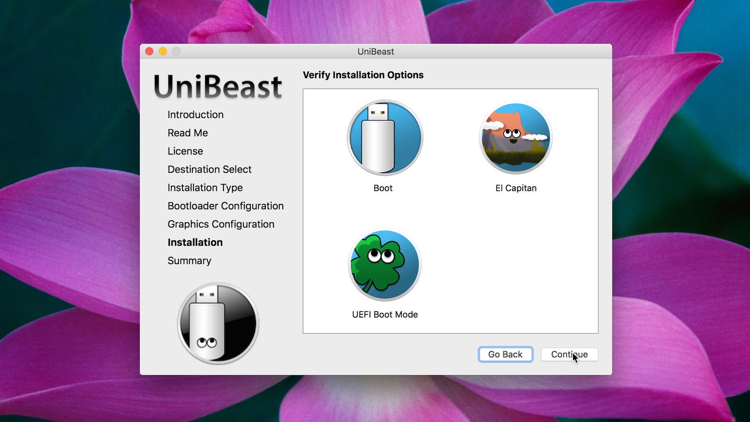
Task: Jump to the License step
Action: coord(185,151)
